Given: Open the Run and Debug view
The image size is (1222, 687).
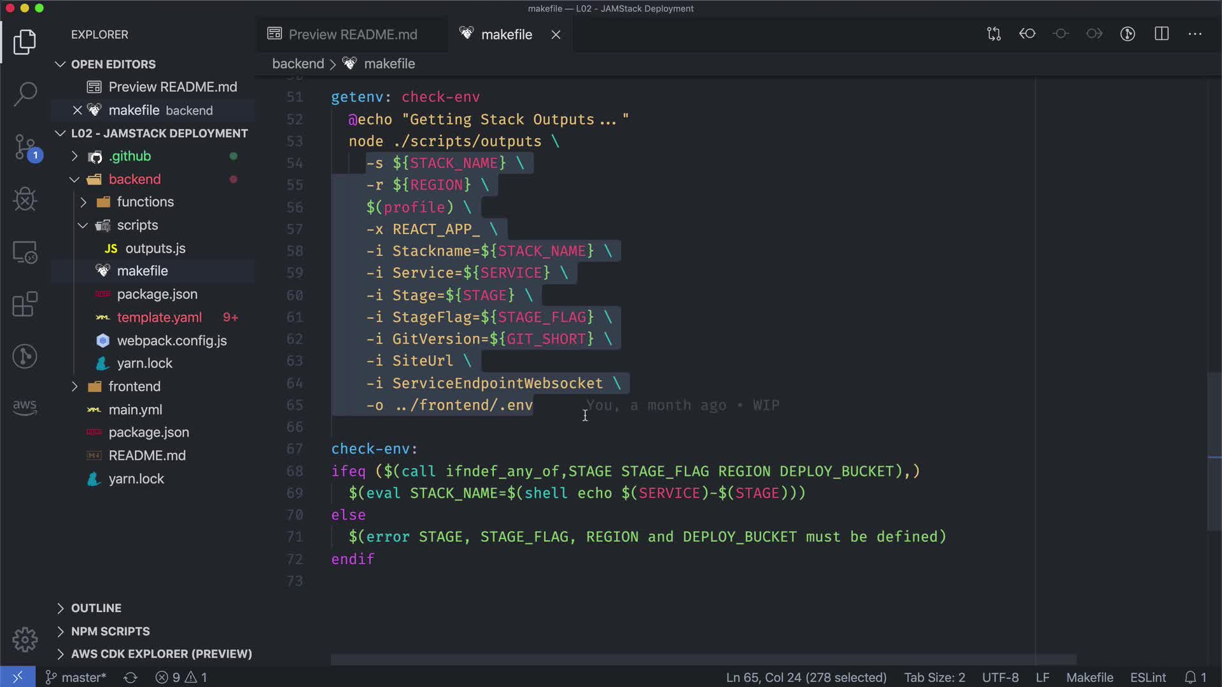Looking at the screenshot, I should [25, 200].
